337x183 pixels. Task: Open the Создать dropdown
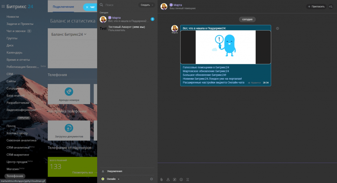coord(146,5)
